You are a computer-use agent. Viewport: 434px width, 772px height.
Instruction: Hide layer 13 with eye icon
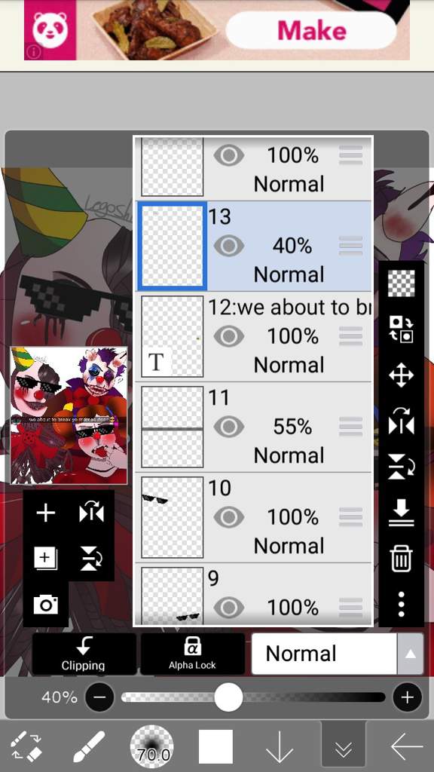click(x=229, y=246)
